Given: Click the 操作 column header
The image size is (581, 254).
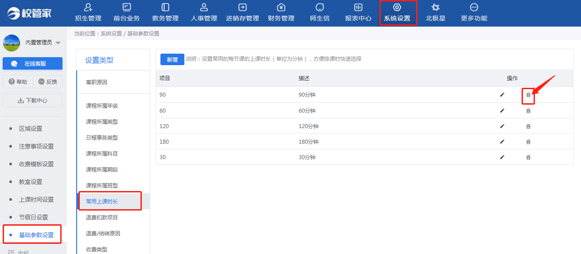Looking at the screenshot, I should pyautogui.click(x=512, y=78).
